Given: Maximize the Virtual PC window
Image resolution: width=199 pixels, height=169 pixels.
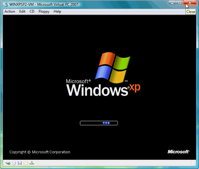Looking at the screenshot, I should coord(179,3).
